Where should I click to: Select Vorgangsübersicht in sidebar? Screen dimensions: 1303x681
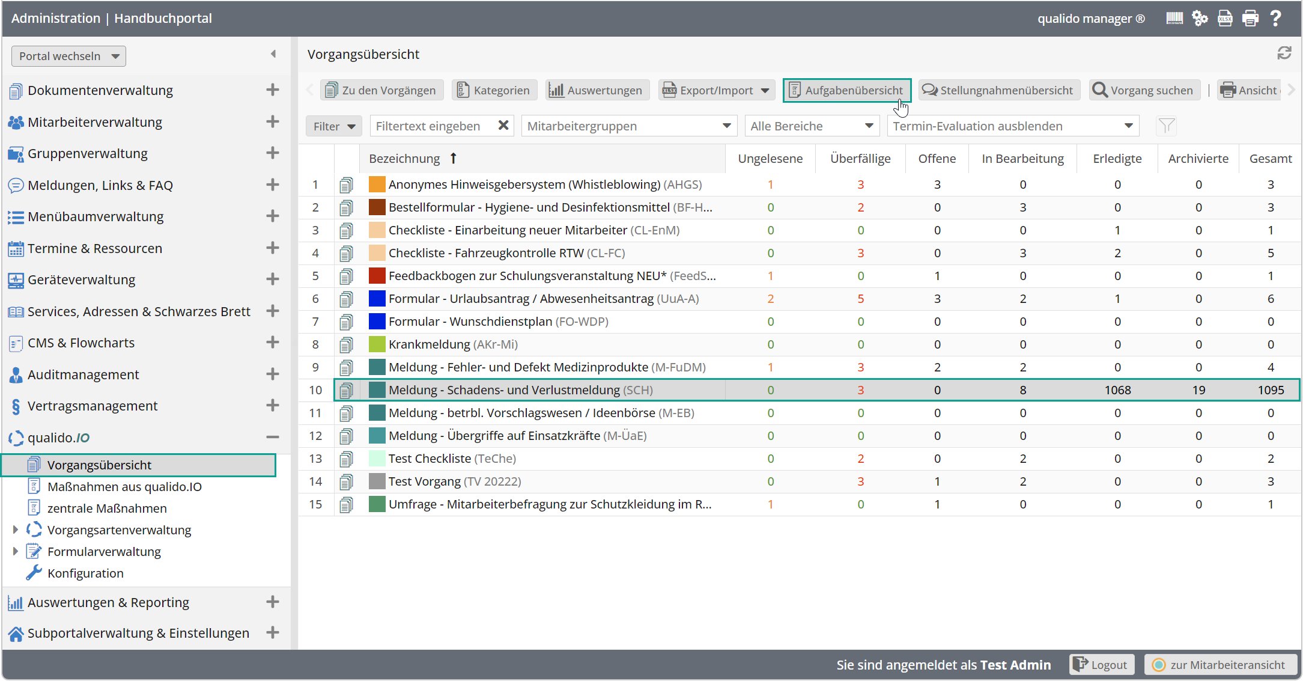click(x=139, y=465)
